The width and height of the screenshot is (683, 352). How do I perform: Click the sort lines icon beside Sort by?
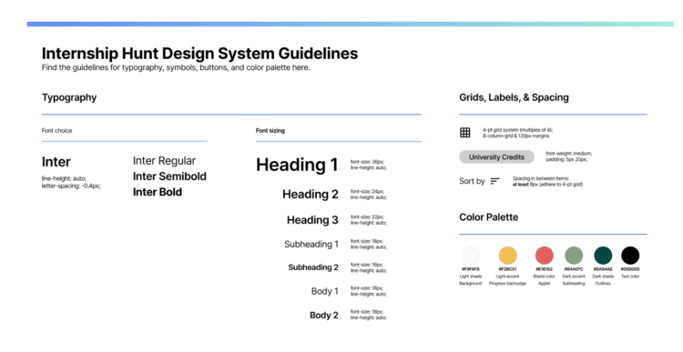point(494,181)
